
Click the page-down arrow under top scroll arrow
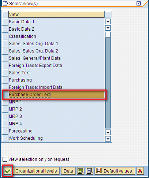(x=108, y=28)
